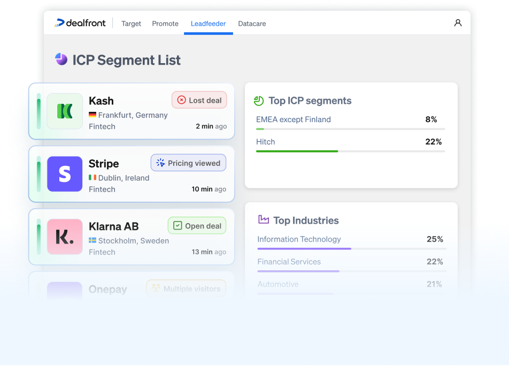
Task: Click the 25% Information Technology value
Action: [x=435, y=239]
